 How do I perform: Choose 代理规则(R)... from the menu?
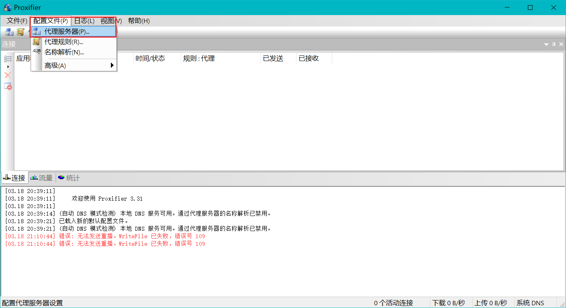(74, 42)
